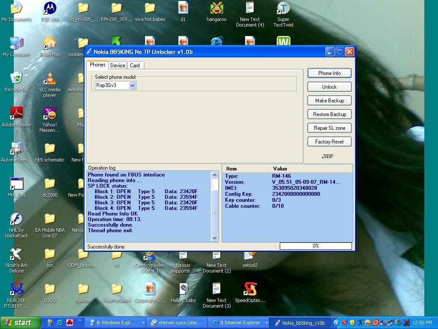Launch the hangaroo game icon
This screenshot has height=329, width=438.
tap(216, 11)
